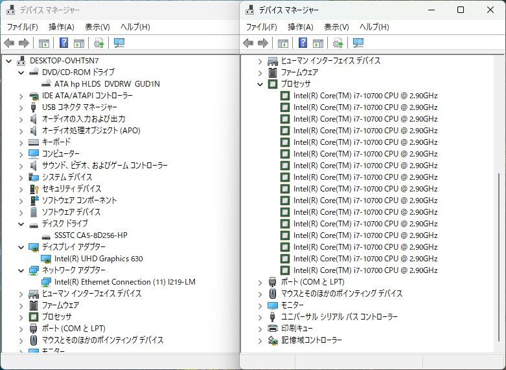This screenshot has width=506, height=370.
Task: Select the コンピューター category
Action: point(61,153)
